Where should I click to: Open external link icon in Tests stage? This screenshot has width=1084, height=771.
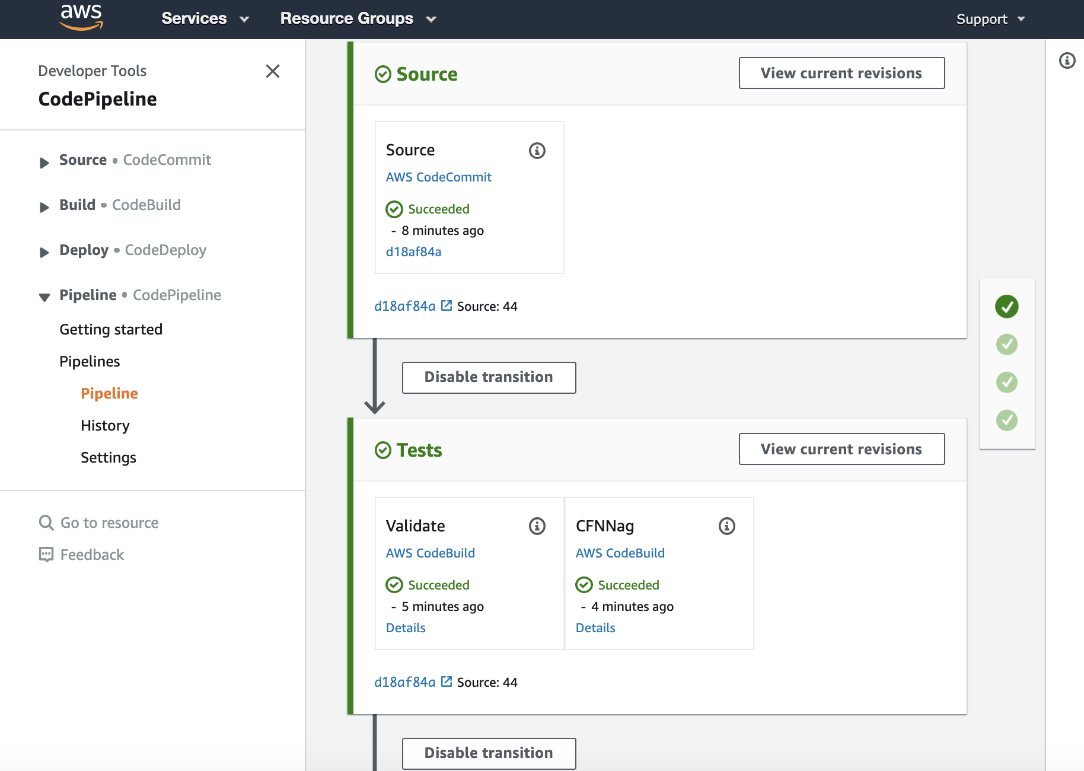[x=447, y=681]
